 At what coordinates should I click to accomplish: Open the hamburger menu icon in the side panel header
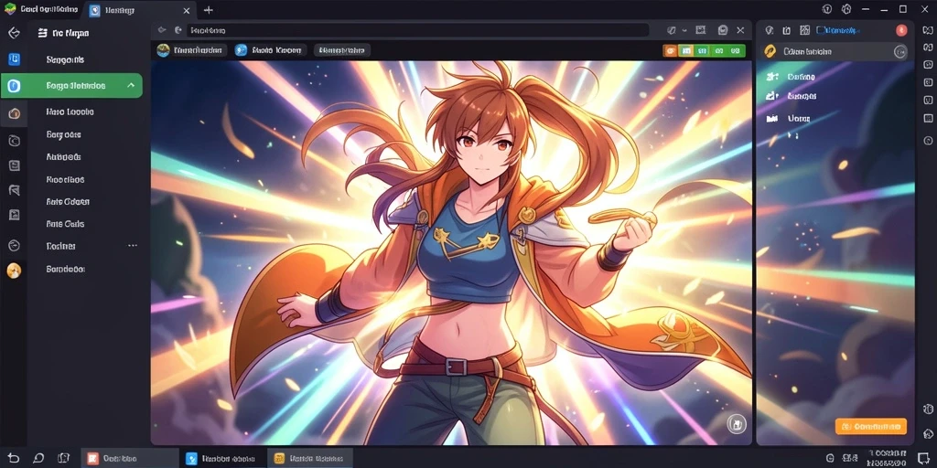pos(42,34)
